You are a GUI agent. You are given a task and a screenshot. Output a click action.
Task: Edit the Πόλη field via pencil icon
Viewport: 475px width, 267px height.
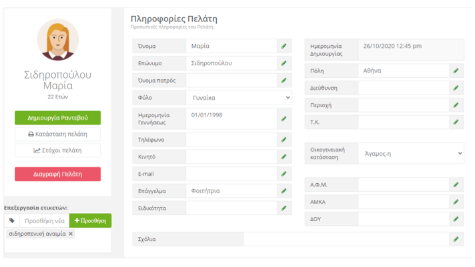click(x=456, y=71)
